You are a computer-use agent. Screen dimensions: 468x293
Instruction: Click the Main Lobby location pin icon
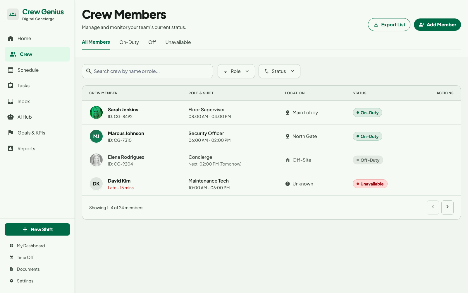[x=288, y=113]
